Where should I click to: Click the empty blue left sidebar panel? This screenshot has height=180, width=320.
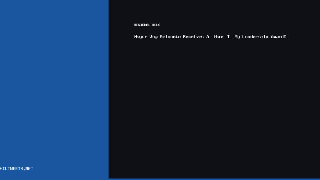54,82
